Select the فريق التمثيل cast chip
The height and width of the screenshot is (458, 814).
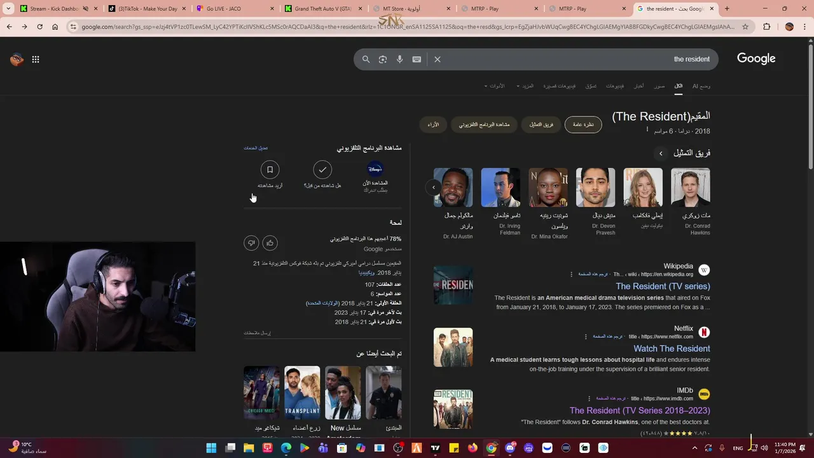click(541, 125)
